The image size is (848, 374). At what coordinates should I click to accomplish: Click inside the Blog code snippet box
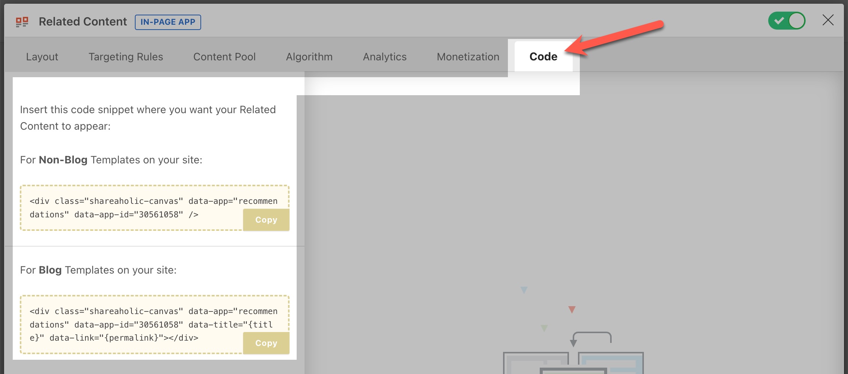point(155,325)
